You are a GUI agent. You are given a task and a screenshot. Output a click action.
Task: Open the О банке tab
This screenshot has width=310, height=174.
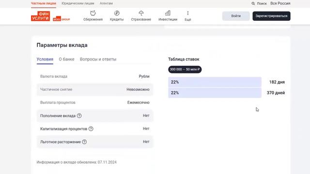(x=66, y=59)
